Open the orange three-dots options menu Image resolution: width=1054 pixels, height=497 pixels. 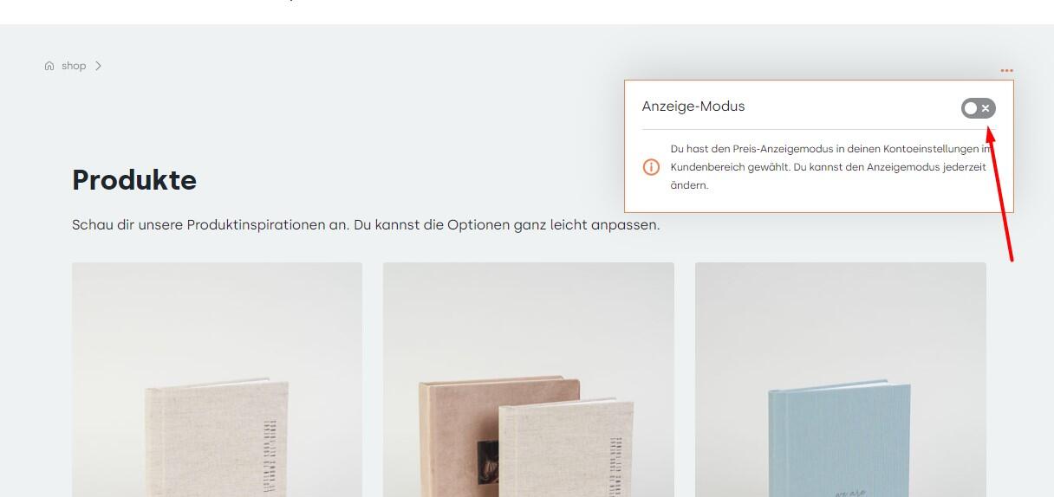[1006, 70]
